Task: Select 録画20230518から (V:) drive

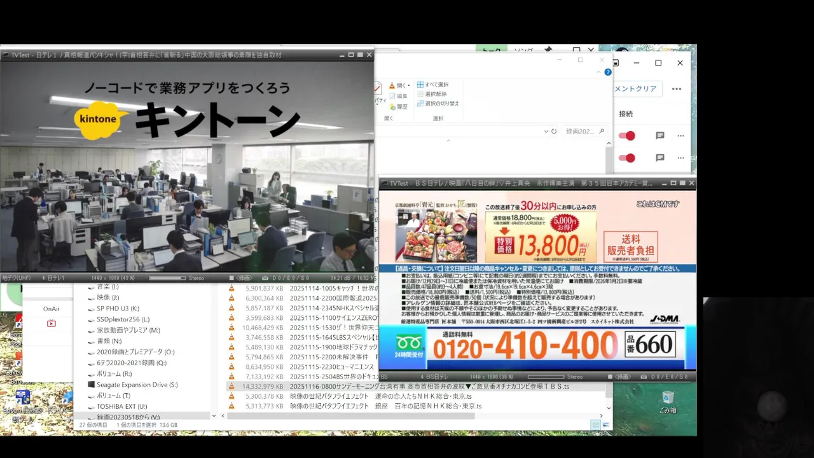Action: tap(128, 417)
